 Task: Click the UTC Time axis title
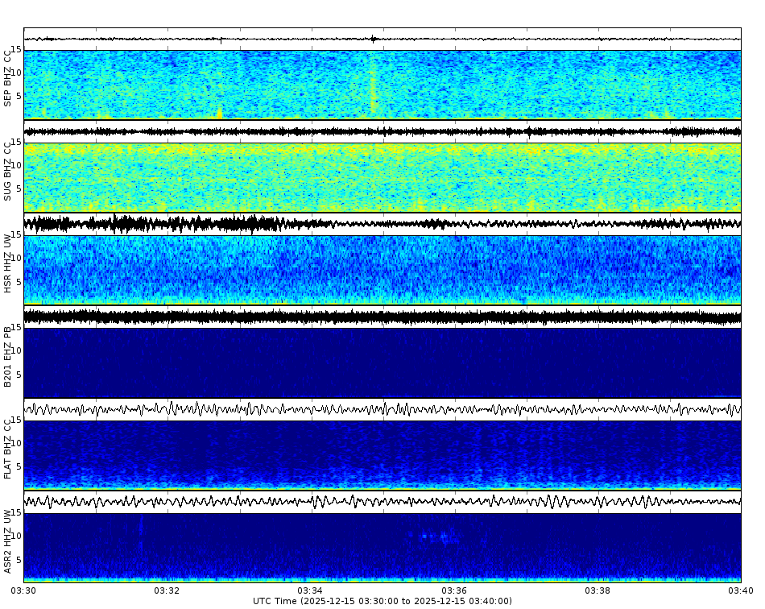pyautogui.click(x=382, y=600)
